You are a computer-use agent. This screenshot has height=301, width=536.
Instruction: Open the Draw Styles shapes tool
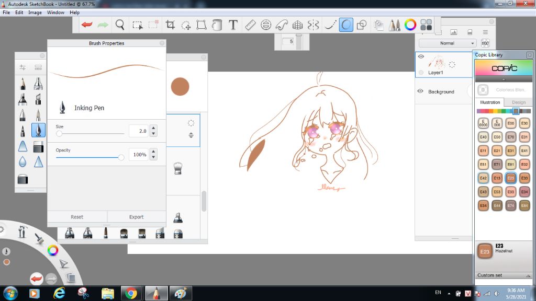(x=362, y=25)
